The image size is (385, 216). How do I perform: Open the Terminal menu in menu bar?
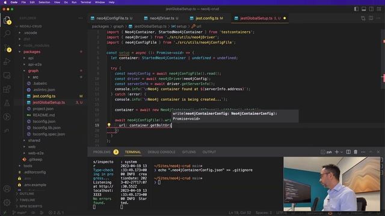(85, 2)
